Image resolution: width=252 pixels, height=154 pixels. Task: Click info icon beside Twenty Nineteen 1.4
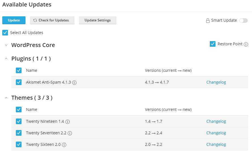click(x=68, y=122)
